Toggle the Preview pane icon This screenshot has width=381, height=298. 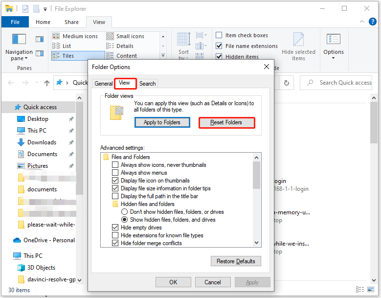39,39
